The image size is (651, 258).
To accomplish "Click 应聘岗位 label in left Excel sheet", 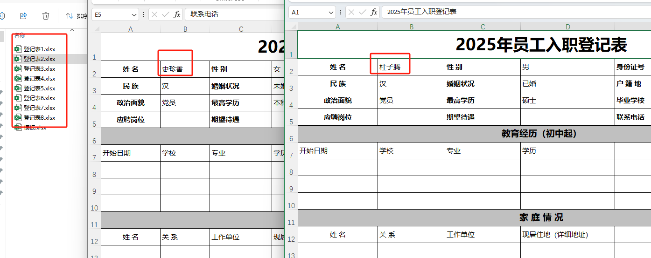I will (131, 120).
